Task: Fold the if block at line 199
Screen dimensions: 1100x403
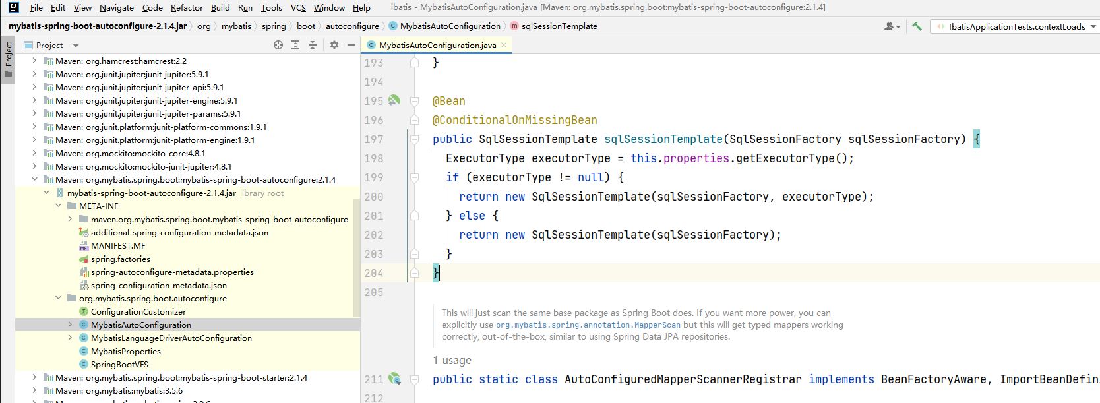Action: [x=414, y=177]
